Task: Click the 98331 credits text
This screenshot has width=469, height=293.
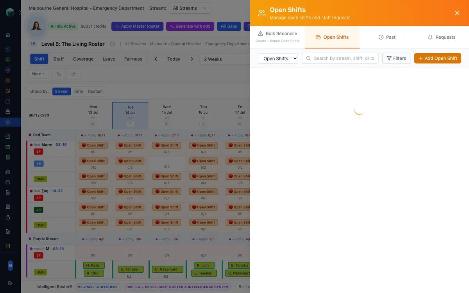Action: pyautogui.click(x=93, y=26)
